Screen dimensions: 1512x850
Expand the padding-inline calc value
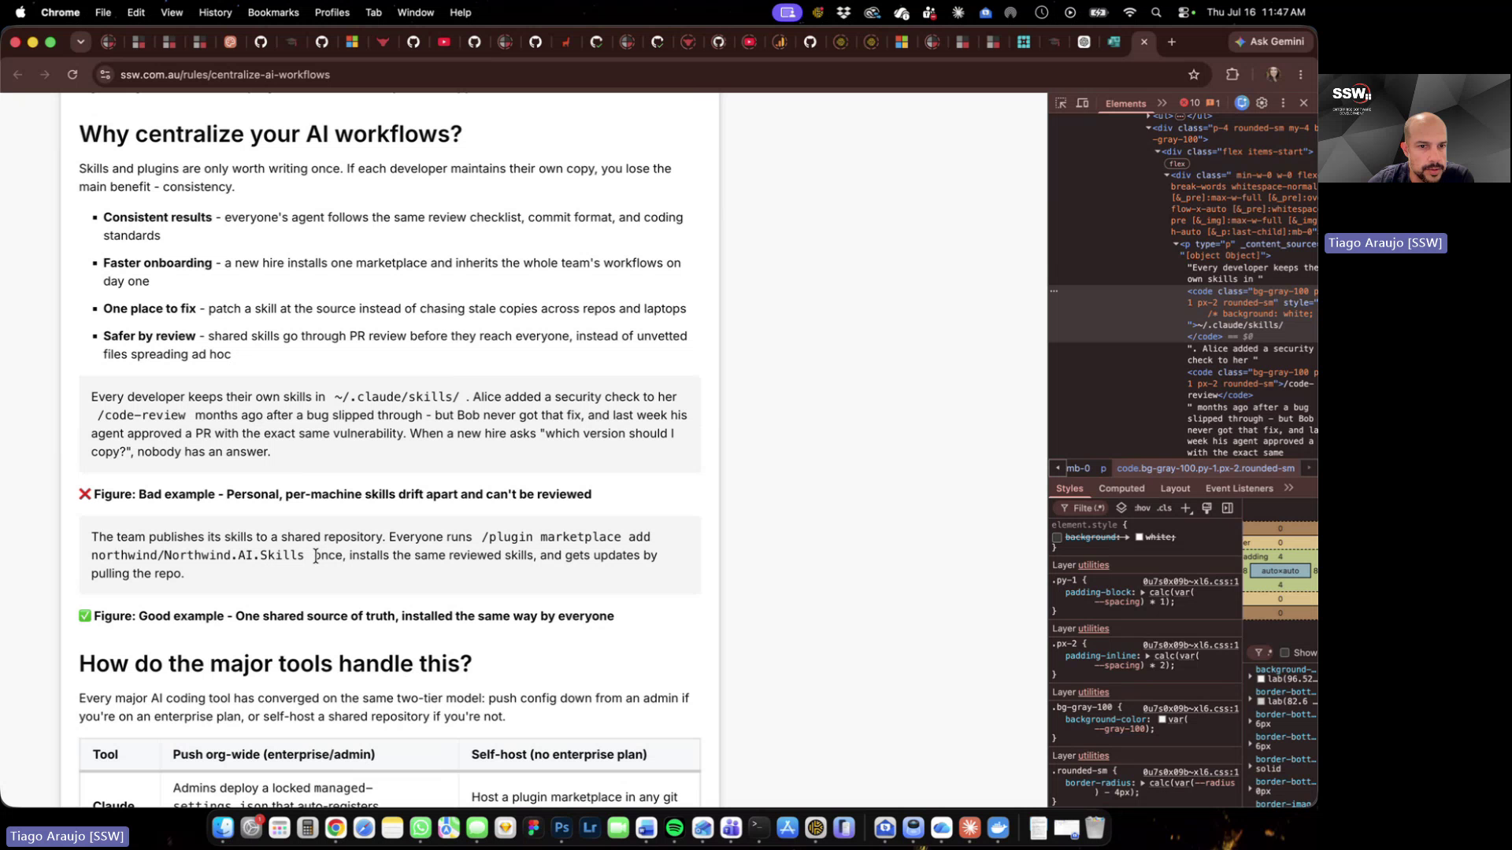(1148, 656)
